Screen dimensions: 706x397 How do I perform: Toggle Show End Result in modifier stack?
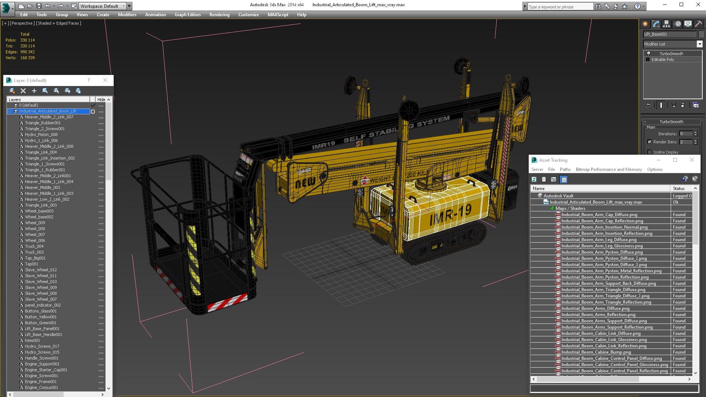(x=661, y=105)
